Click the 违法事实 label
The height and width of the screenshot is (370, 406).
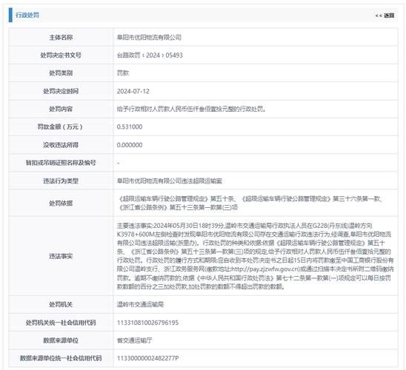(61, 256)
